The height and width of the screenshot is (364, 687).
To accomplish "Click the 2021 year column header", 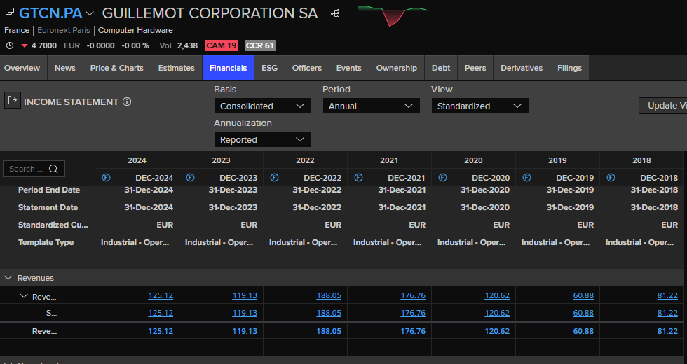I will click(389, 160).
